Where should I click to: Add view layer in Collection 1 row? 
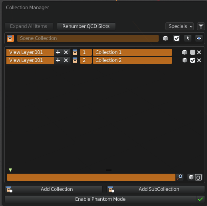click(x=58, y=52)
